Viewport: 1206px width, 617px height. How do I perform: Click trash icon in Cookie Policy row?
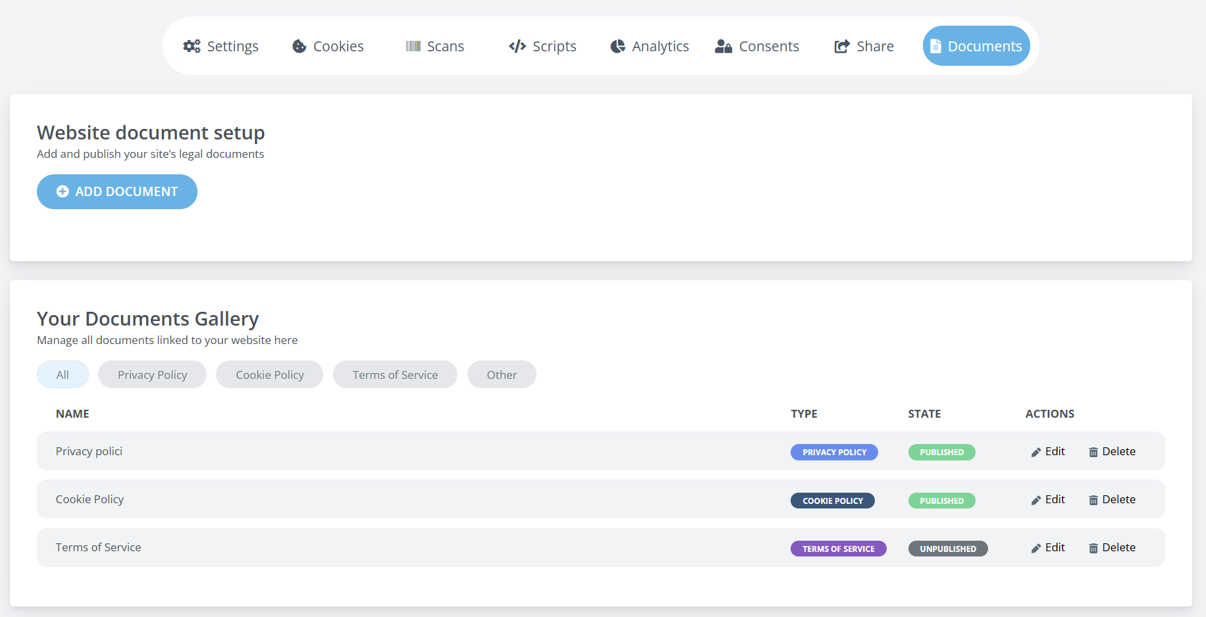[x=1093, y=501]
